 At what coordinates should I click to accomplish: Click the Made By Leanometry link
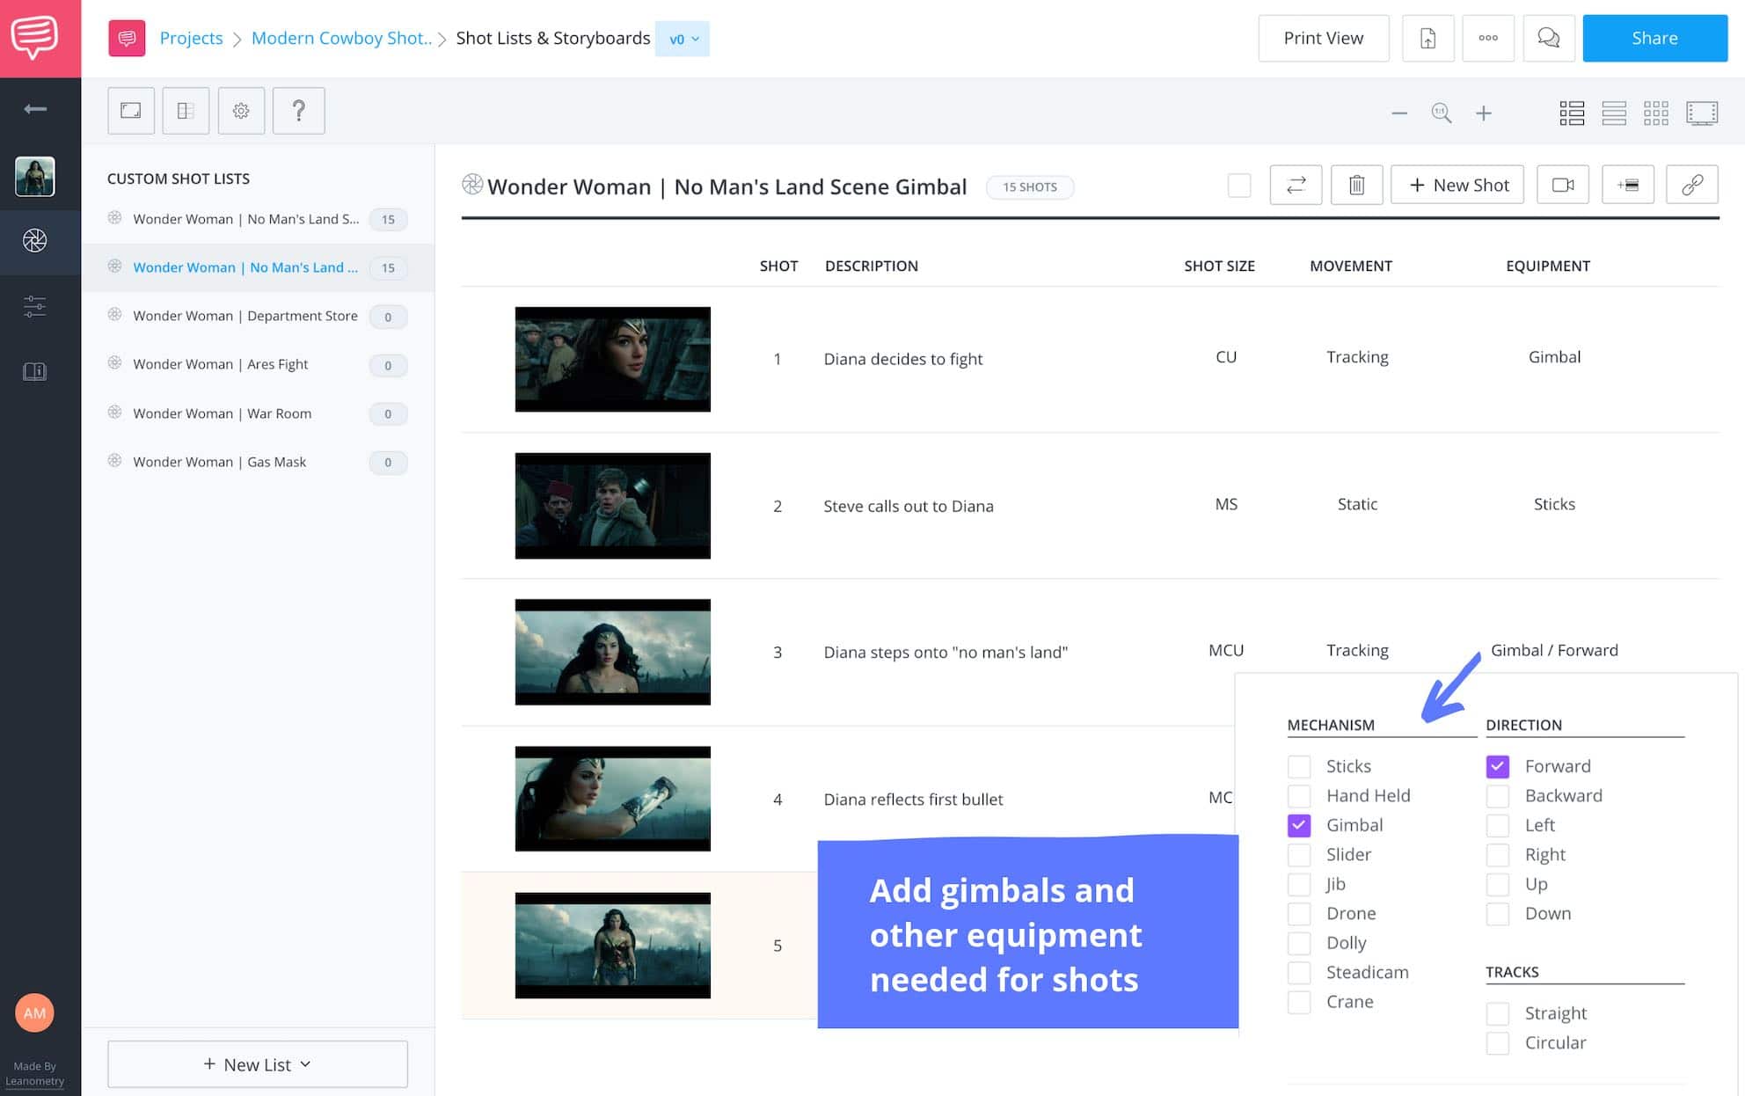[x=35, y=1074]
